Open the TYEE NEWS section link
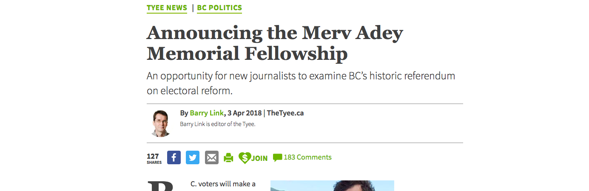This screenshot has height=191, width=589. [x=167, y=8]
